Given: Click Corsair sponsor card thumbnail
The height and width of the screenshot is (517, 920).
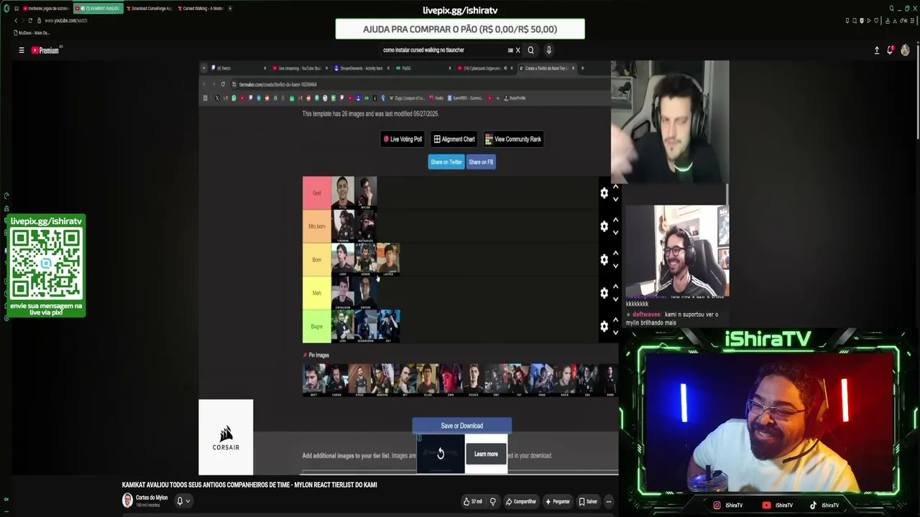Looking at the screenshot, I should click(226, 437).
